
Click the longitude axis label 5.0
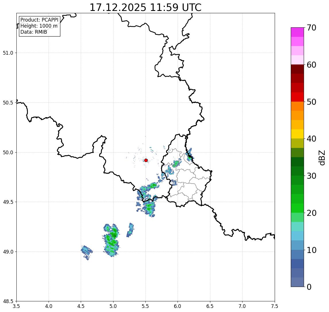[113, 306]
